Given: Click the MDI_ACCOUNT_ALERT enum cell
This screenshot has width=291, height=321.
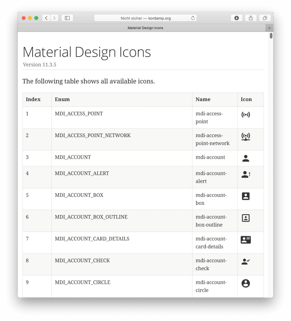Looking at the screenshot, I should pyautogui.click(x=122, y=177).
